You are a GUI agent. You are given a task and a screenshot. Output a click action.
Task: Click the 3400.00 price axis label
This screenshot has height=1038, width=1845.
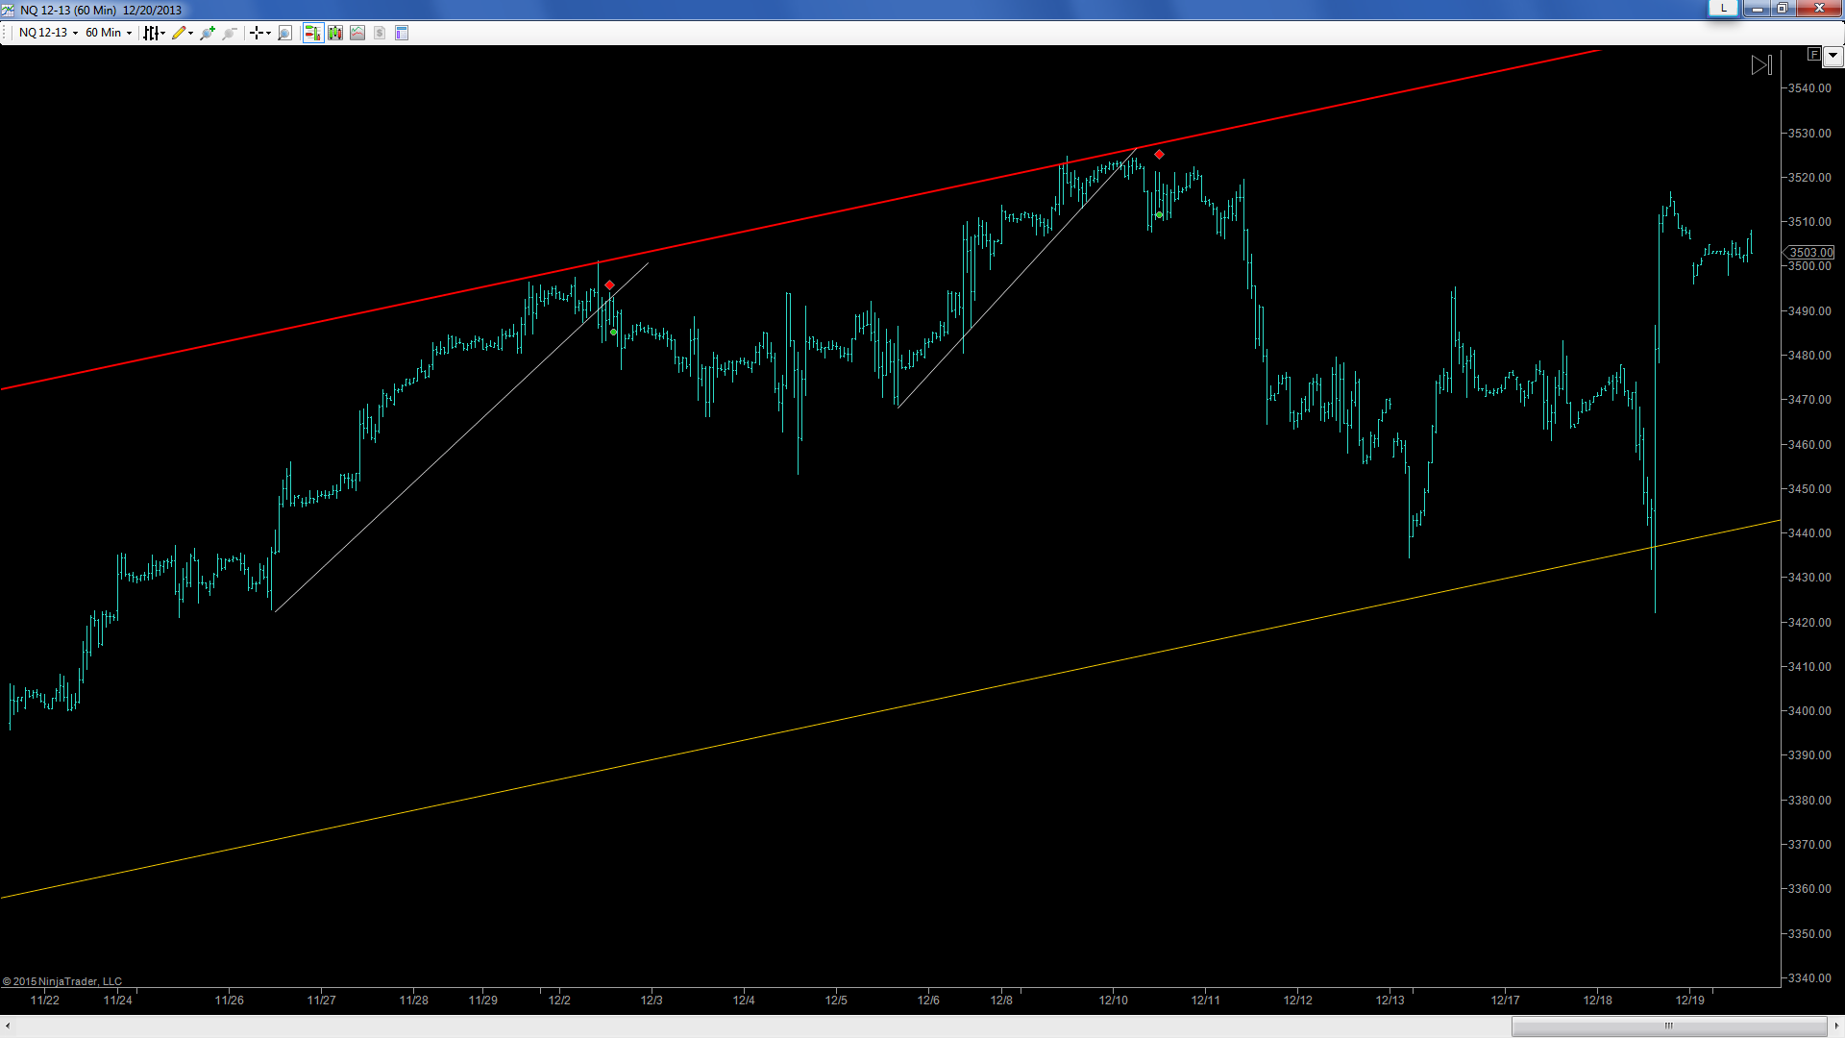(x=1809, y=711)
